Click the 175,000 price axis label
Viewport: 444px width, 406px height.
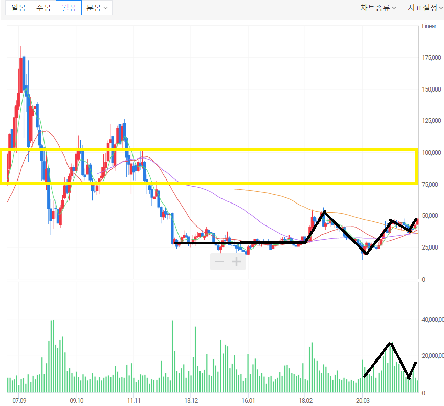click(x=431, y=58)
